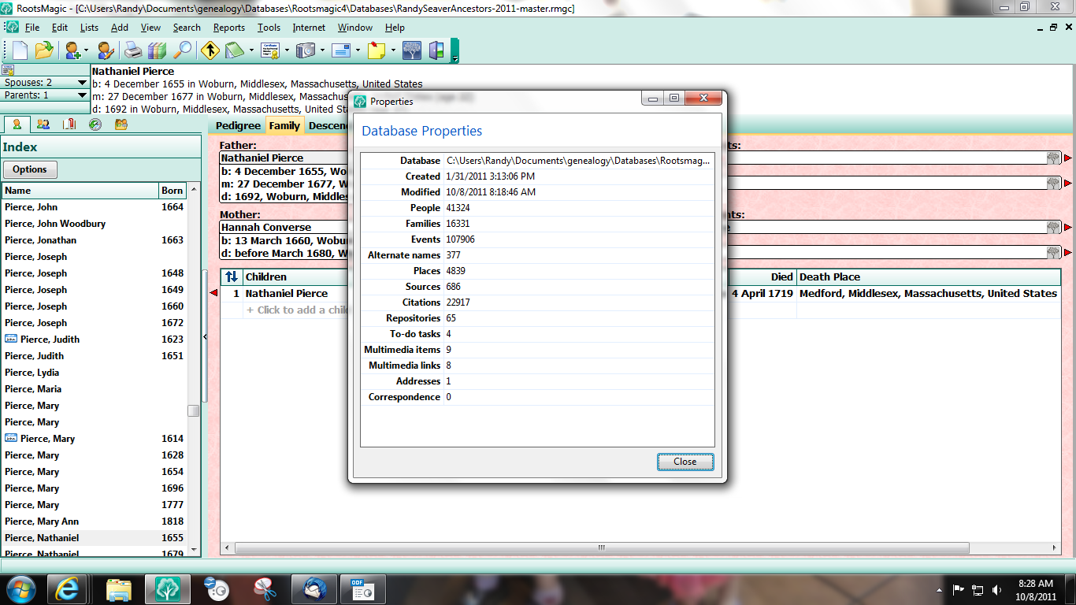
Task: Close the Database Properties dialog
Action: pyautogui.click(x=685, y=461)
